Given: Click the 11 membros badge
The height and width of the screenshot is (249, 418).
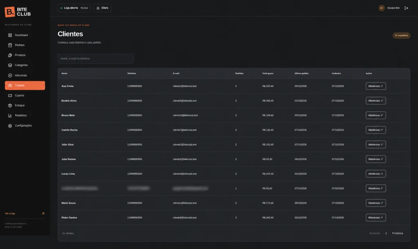Looking at the screenshot, I should click(x=401, y=36).
